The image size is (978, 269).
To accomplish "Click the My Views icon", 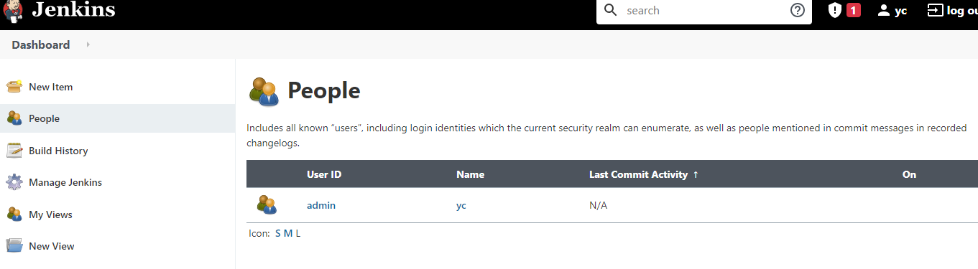I will click(x=14, y=214).
